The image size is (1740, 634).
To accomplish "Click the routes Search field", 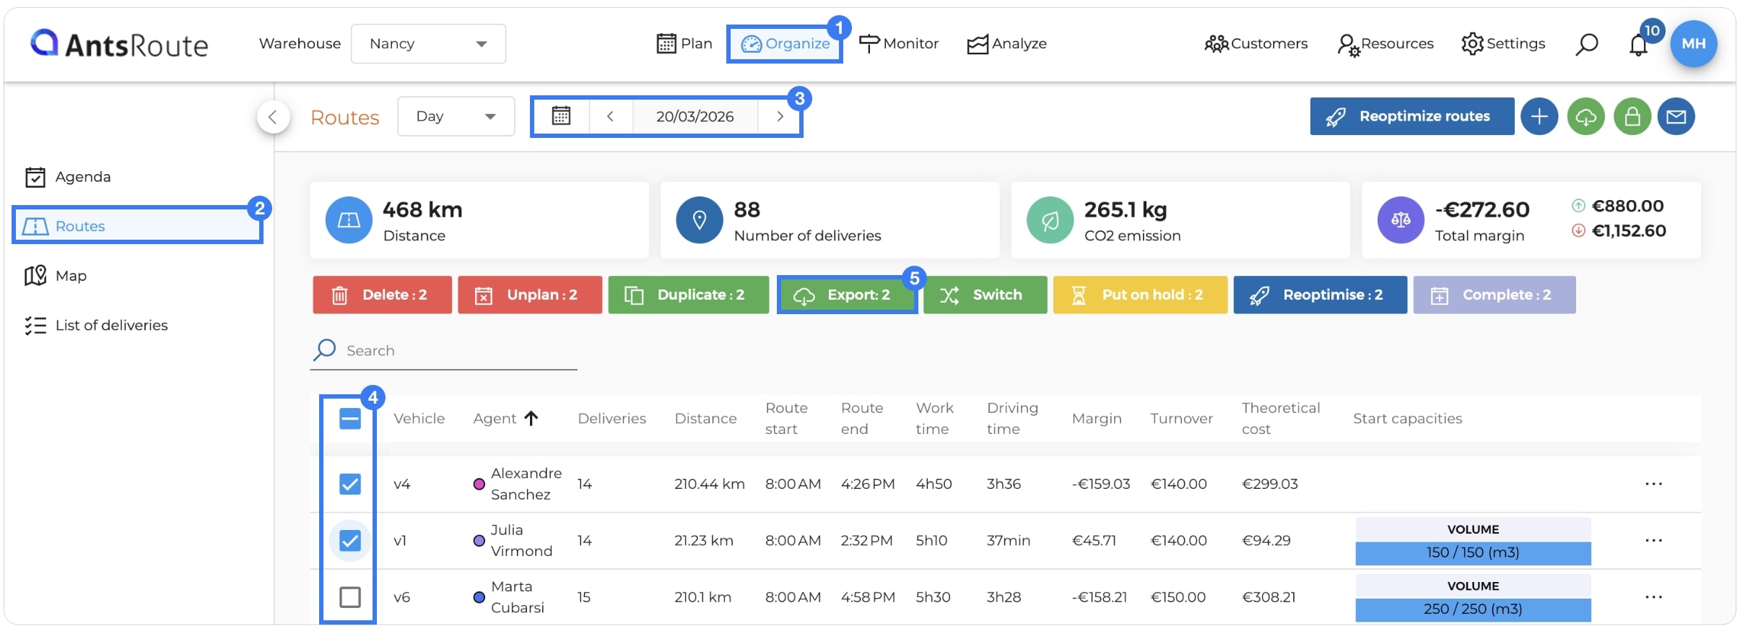I will point(443,351).
